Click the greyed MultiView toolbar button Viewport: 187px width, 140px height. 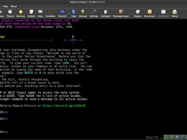163,13
